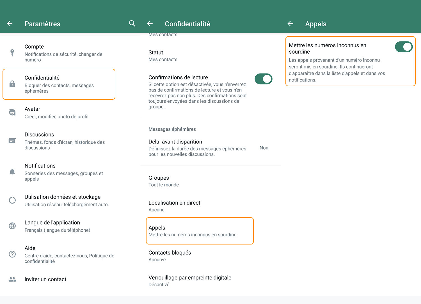Disable Mettre les numéros inconnus en sourdine switch
The width and height of the screenshot is (421, 304).
tap(404, 47)
